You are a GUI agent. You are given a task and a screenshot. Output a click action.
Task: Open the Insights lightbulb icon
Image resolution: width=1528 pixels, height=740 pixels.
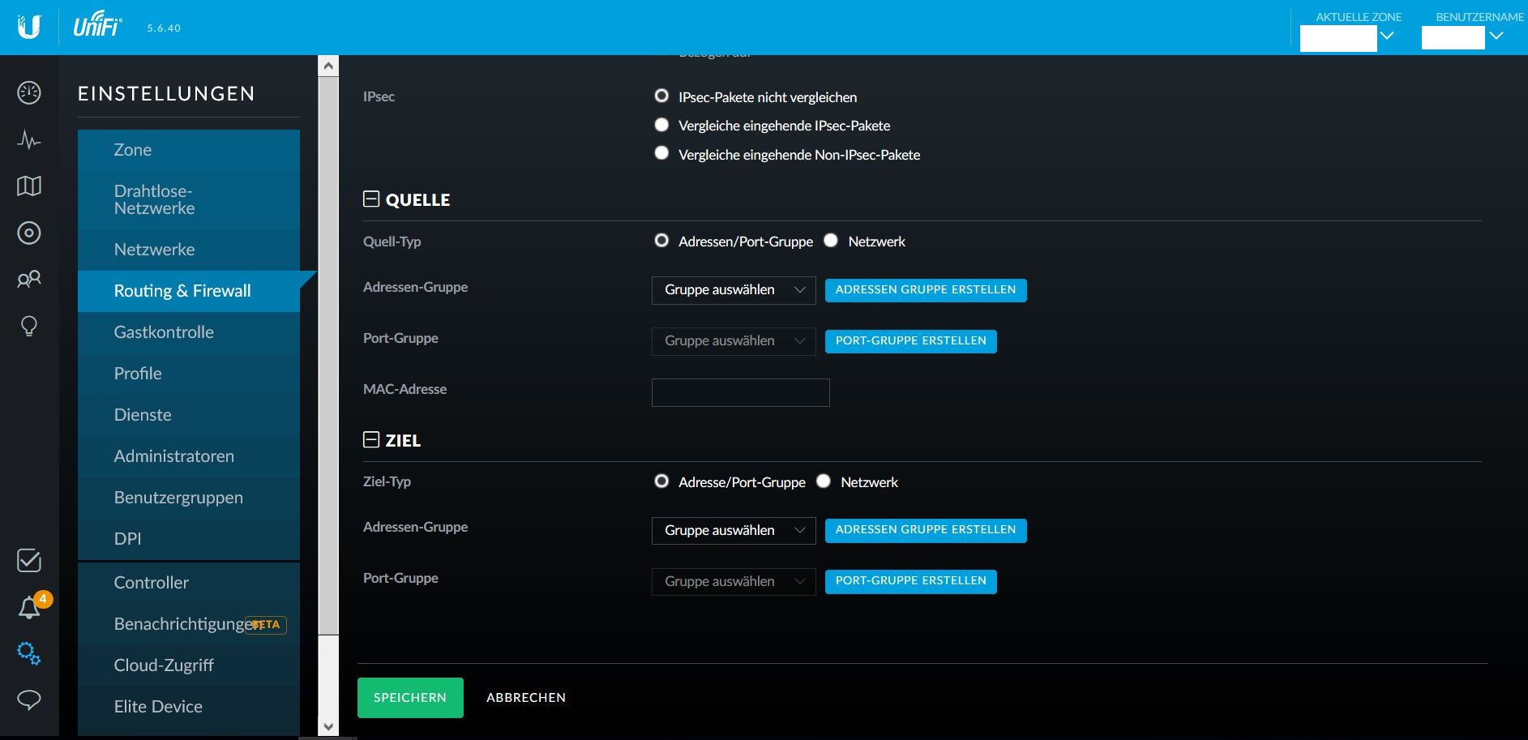click(29, 326)
